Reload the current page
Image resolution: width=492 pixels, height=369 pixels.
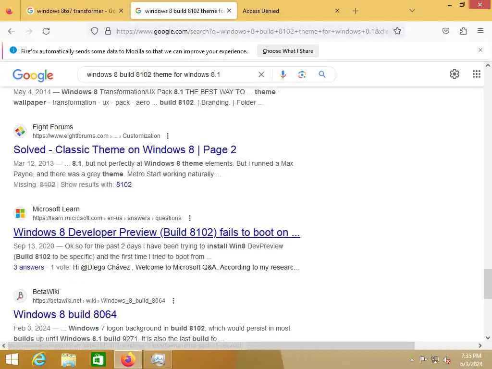tap(46, 31)
